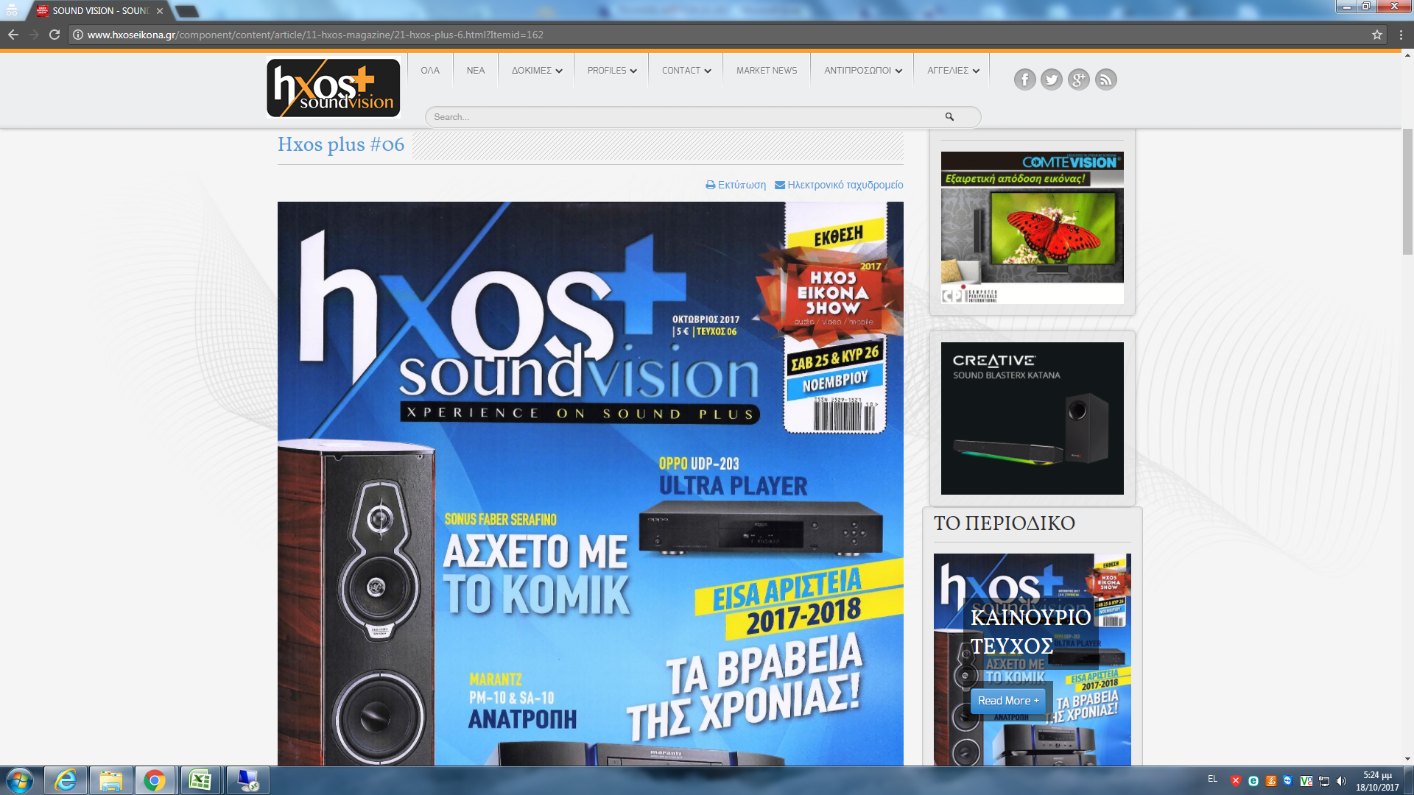Click the EL language indicator
Screen dimensions: 1414x795
[x=1213, y=779]
